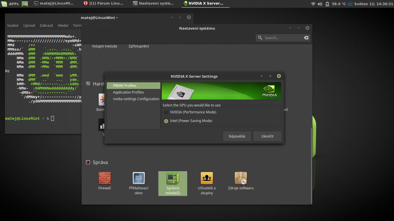Click the battery indicator in panel
Image resolution: width=394 pixels, height=221 pixels.
point(327,4)
